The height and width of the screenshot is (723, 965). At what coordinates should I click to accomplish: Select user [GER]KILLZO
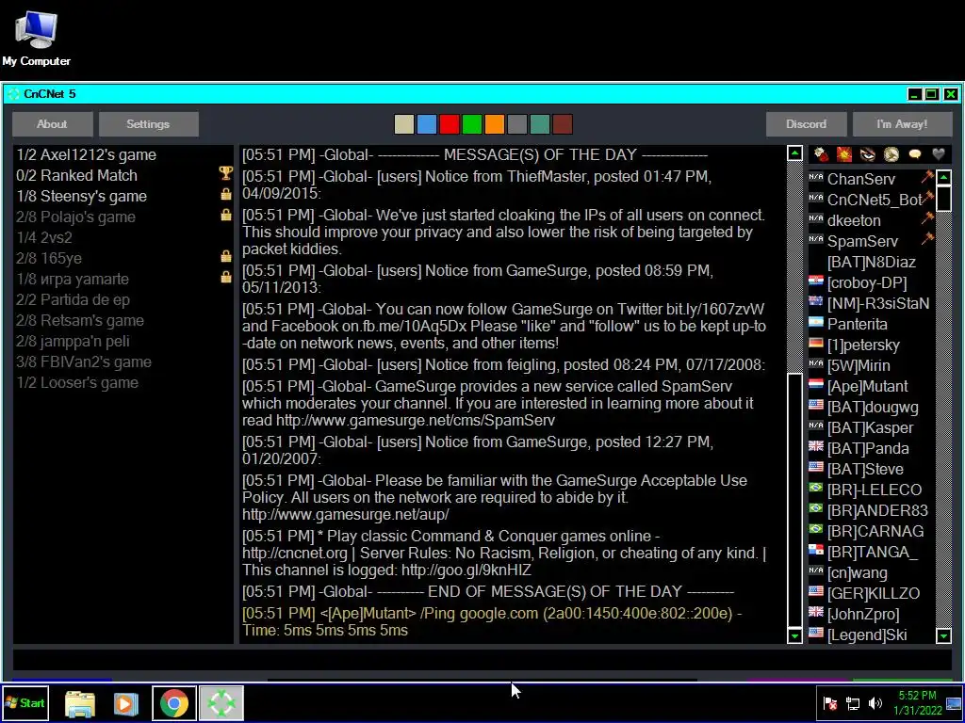(871, 593)
